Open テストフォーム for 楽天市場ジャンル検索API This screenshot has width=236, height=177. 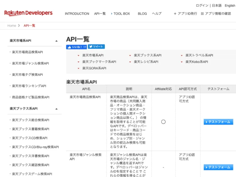(x=218, y=167)
